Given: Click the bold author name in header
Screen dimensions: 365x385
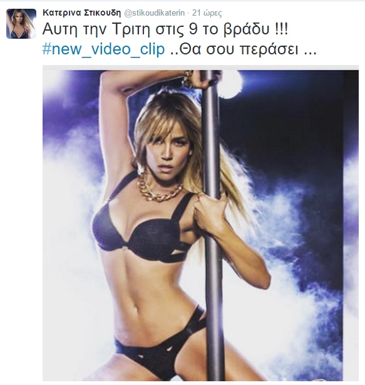Looking at the screenshot, I should (81, 12).
